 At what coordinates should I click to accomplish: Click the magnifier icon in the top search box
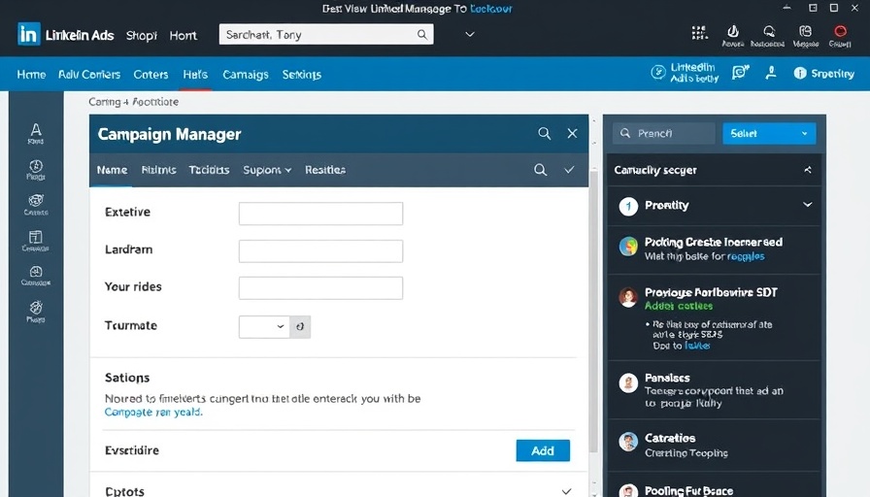422,35
